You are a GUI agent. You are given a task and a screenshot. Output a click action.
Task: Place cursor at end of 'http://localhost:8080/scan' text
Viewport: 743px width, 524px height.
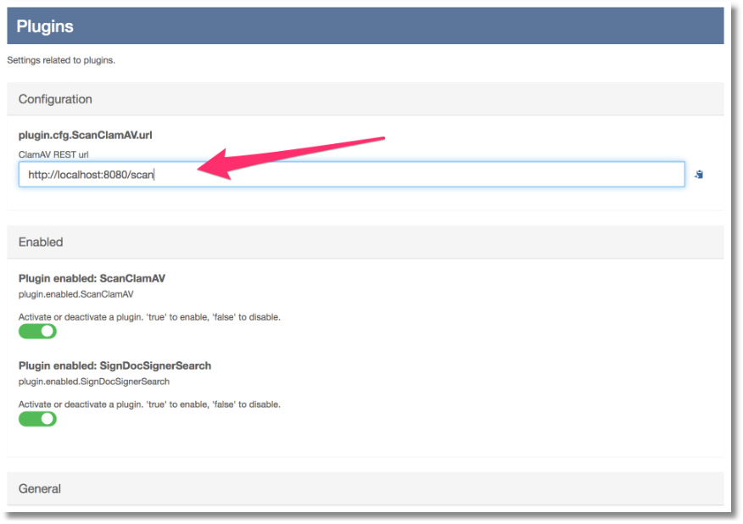[x=154, y=175]
